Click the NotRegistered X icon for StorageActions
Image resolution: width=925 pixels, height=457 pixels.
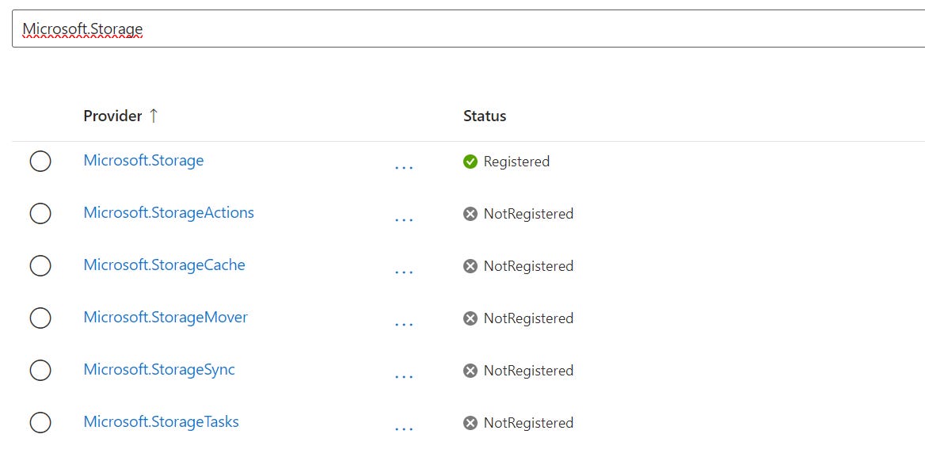(x=470, y=214)
